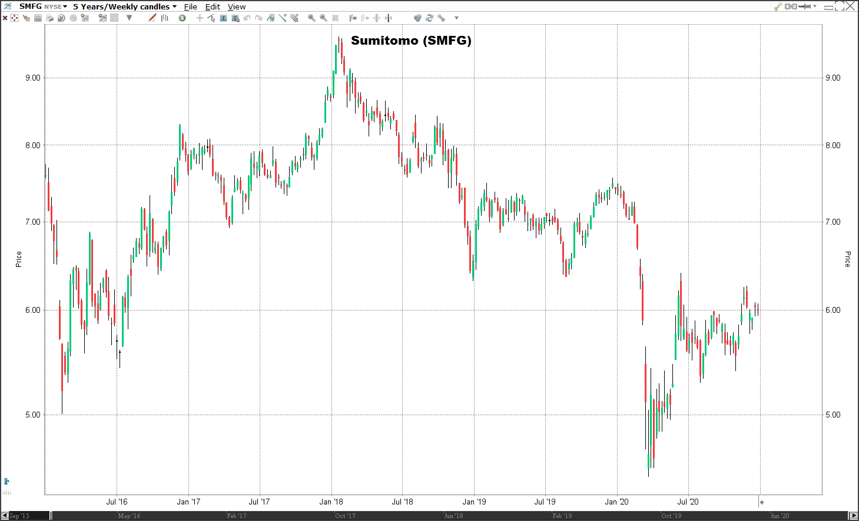859x521 pixels.
Task: Click the green vertical bar compress icon
Action: click(x=388, y=18)
